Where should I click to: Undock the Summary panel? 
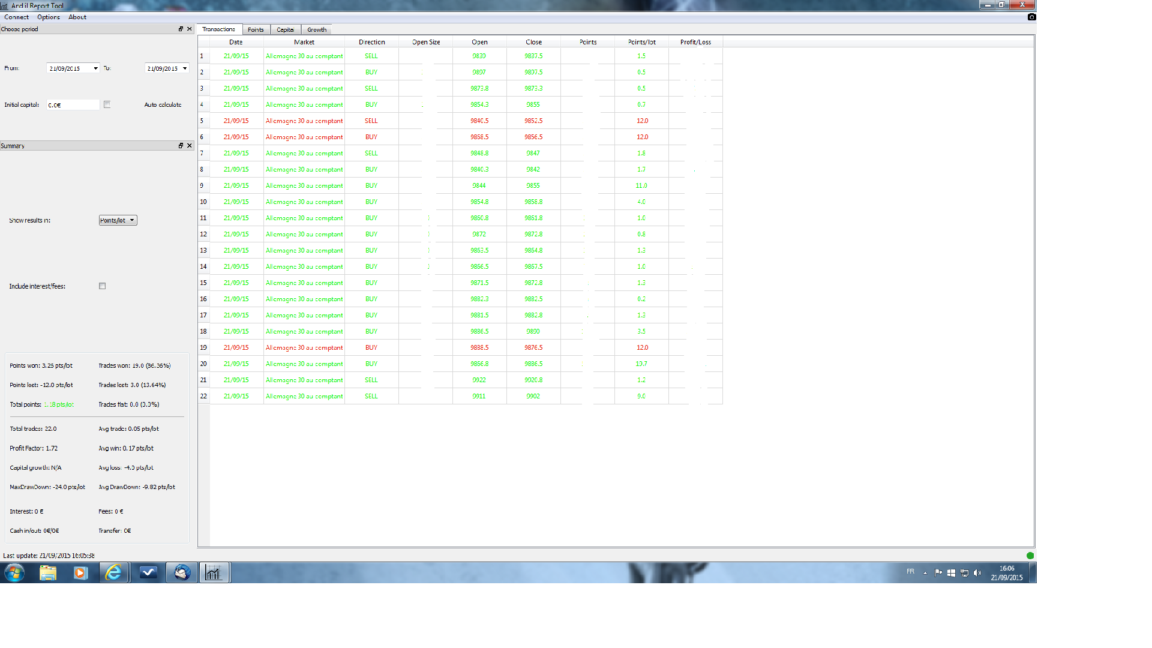click(181, 146)
